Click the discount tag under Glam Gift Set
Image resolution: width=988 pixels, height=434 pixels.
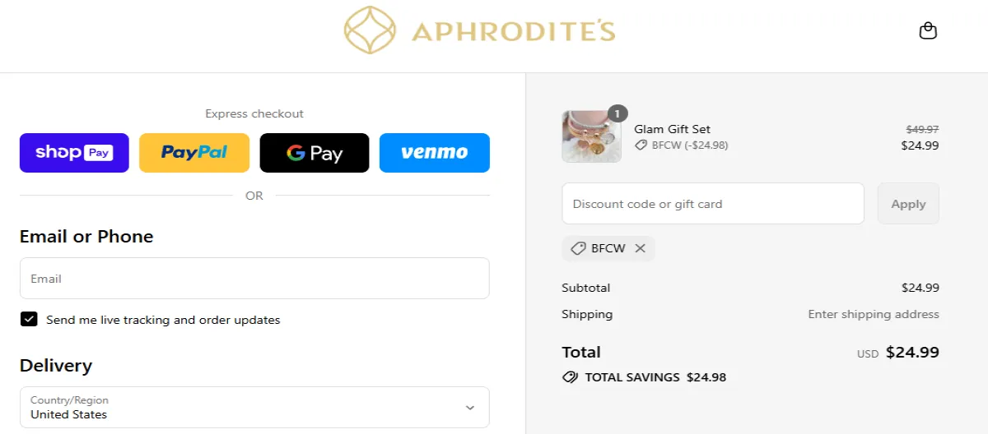click(641, 145)
